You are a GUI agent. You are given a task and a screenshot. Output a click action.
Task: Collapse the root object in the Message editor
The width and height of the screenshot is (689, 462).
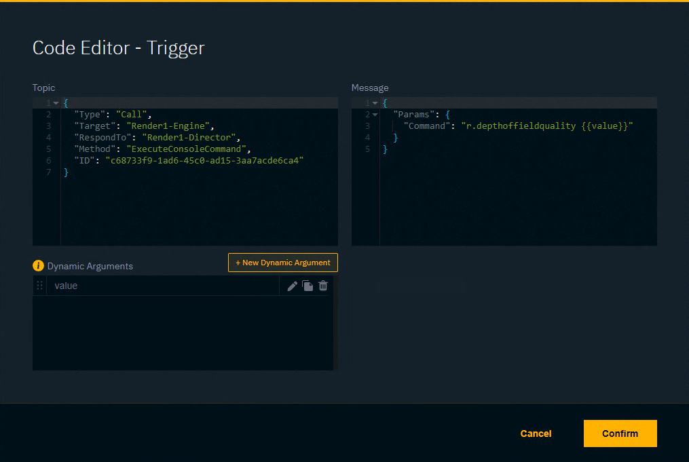point(373,102)
